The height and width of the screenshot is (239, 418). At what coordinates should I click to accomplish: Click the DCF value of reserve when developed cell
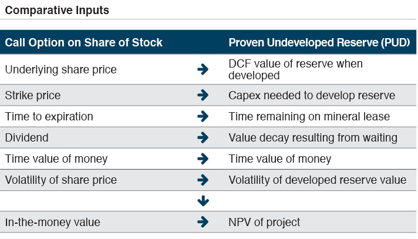click(295, 69)
